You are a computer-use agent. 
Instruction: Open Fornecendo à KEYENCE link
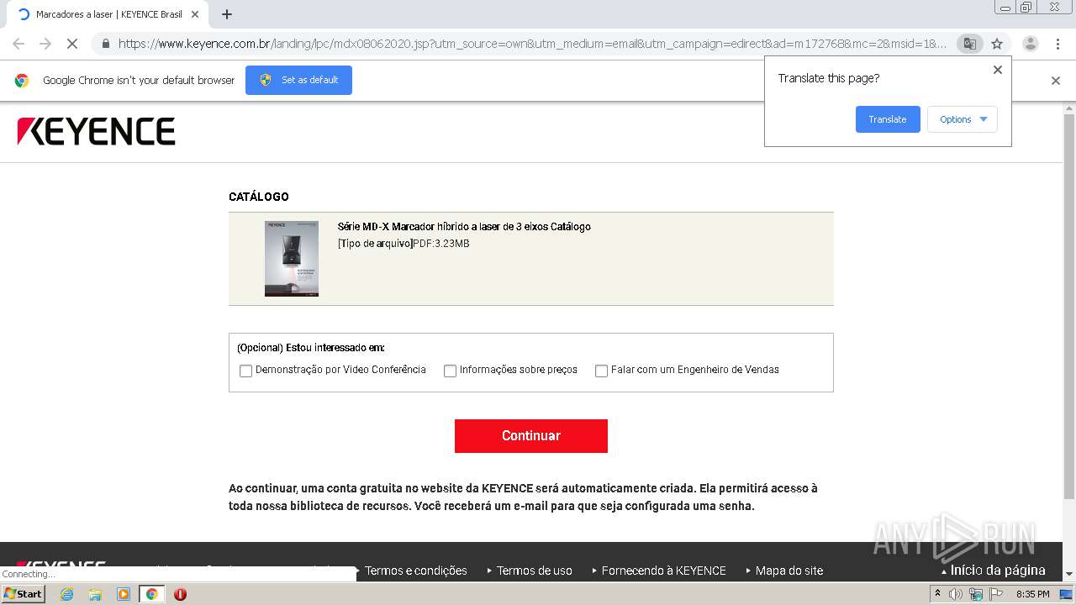point(663,571)
